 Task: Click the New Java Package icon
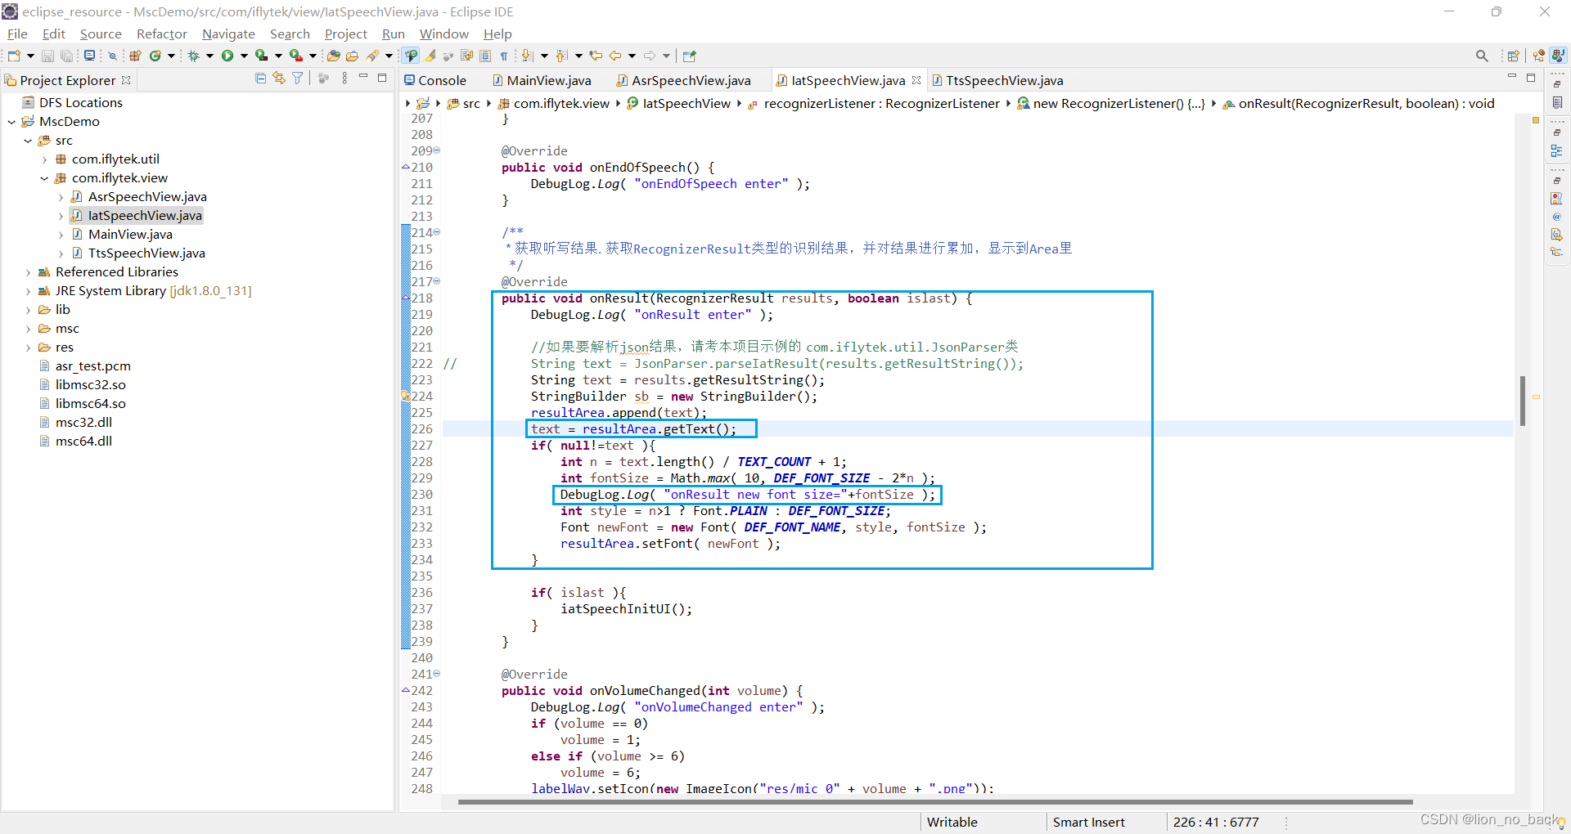[x=136, y=56]
